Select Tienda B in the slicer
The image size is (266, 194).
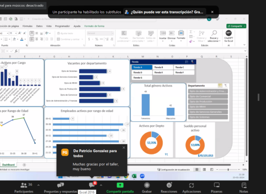point(163,67)
